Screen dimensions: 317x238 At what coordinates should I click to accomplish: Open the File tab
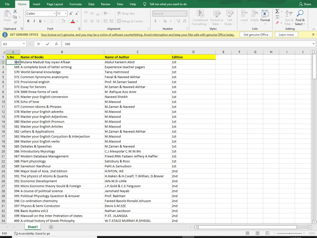(7, 4)
